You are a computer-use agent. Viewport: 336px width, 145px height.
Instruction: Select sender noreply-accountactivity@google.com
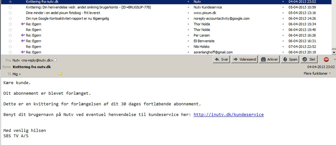click(x=221, y=18)
